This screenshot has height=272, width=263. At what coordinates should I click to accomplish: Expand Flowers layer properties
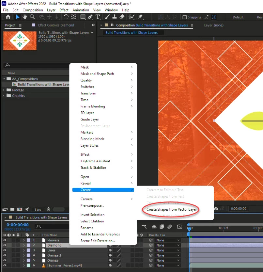[24, 240]
